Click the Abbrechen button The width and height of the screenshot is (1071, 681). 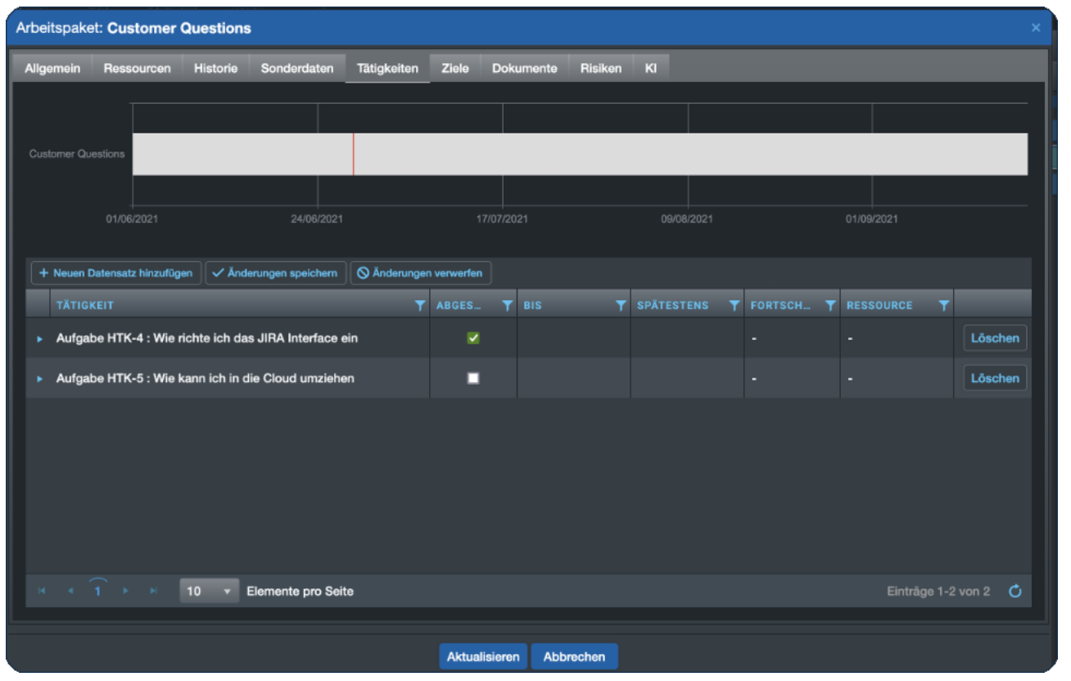click(x=574, y=656)
